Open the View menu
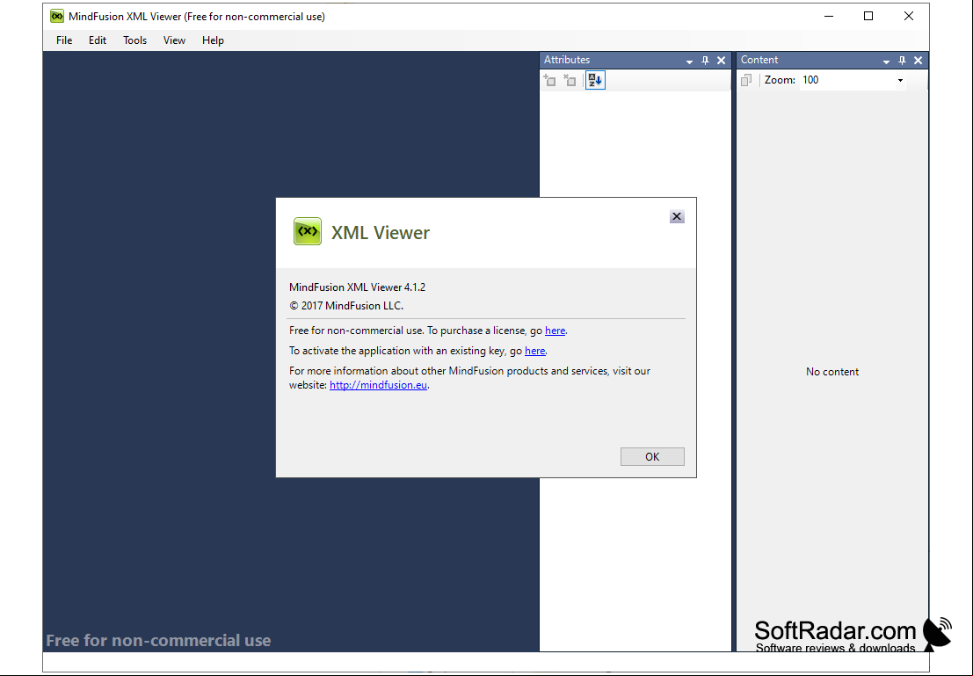This screenshot has height=676, width=973. (x=174, y=40)
